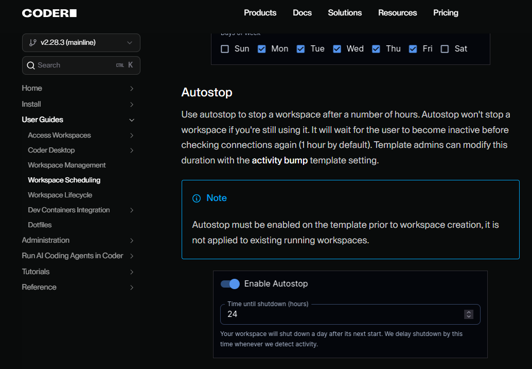
Task: Open the Workspace Lifecycle guide link
Action: 60,195
